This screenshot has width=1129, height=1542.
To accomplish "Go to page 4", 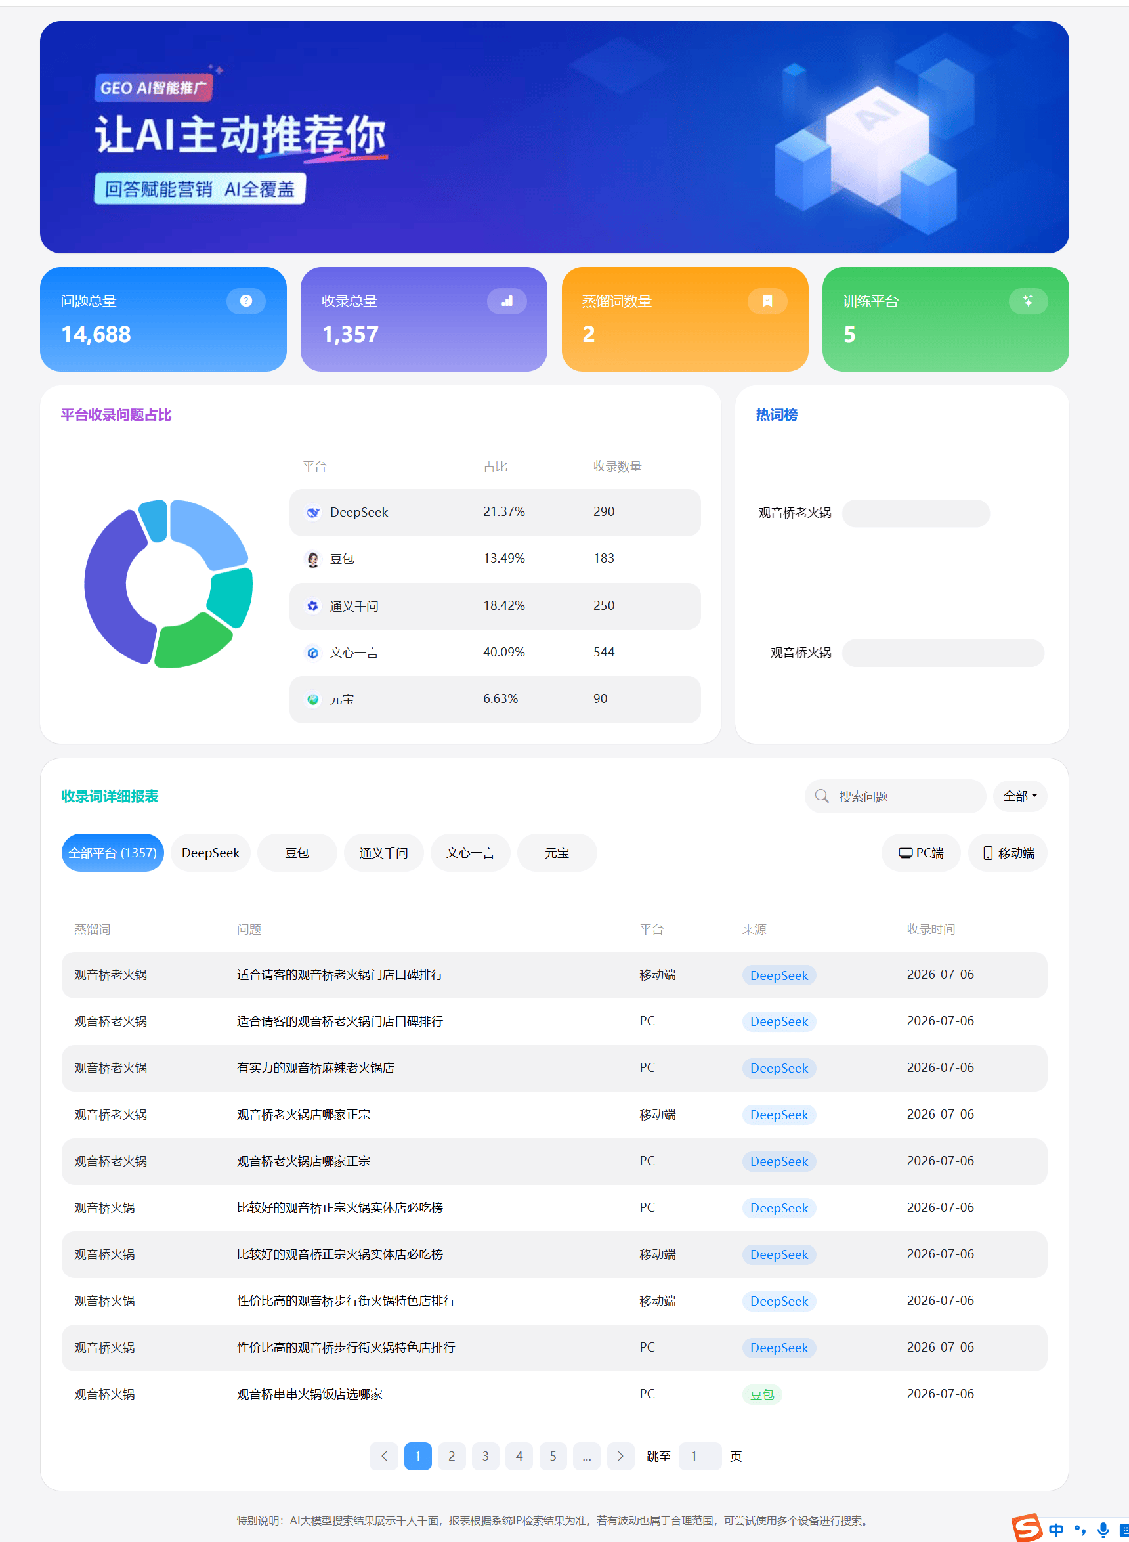I will coord(519,1457).
